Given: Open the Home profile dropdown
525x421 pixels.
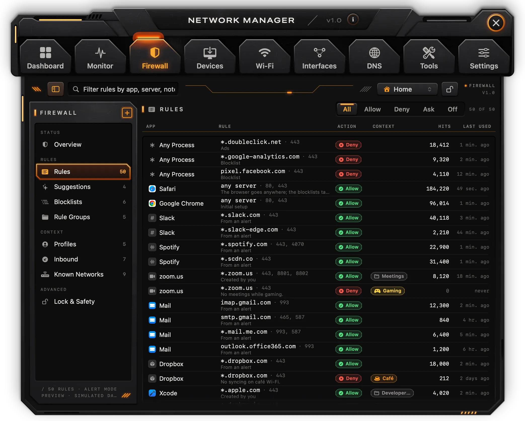Looking at the screenshot, I should click(407, 89).
